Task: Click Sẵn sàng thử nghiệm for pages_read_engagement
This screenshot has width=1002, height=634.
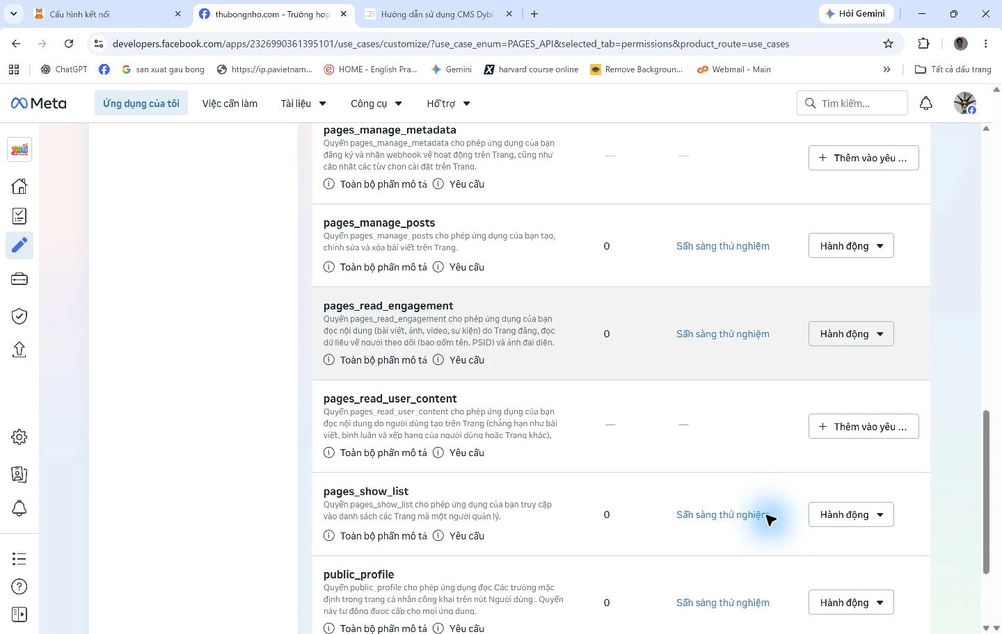Action: pyautogui.click(x=722, y=334)
